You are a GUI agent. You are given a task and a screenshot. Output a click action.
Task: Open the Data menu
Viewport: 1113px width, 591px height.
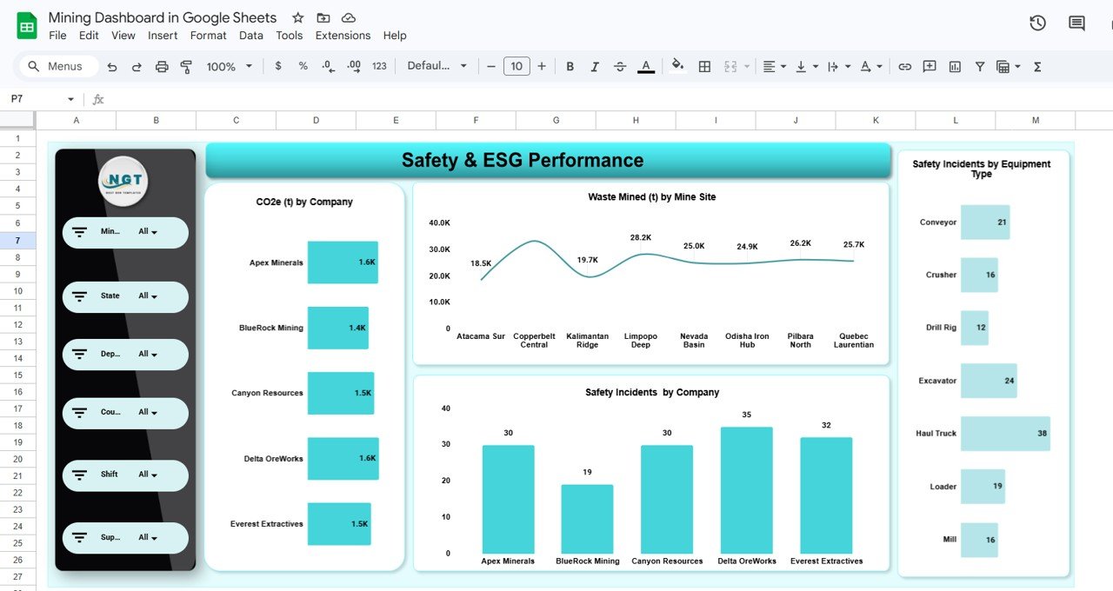[250, 36]
